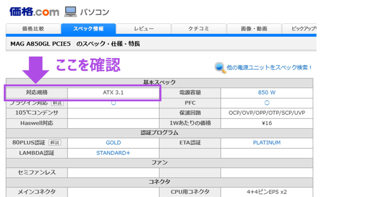This screenshot has height=197, width=376.
Task: Open the レビュー tab
Action: [144, 29]
